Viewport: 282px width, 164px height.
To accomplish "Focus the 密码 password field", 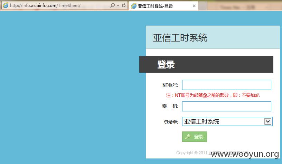I will [x=227, y=107].
